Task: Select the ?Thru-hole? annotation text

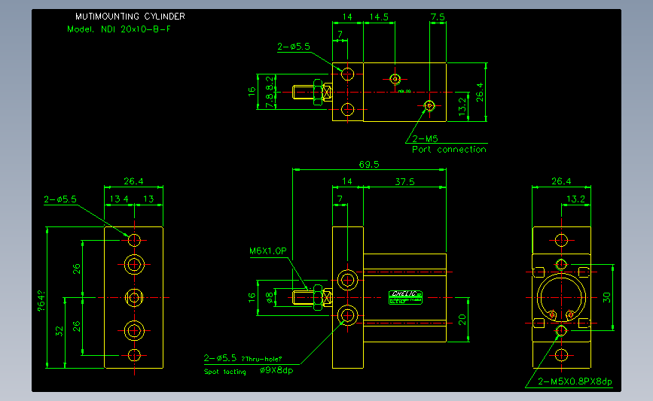Action: pyautogui.click(x=261, y=359)
